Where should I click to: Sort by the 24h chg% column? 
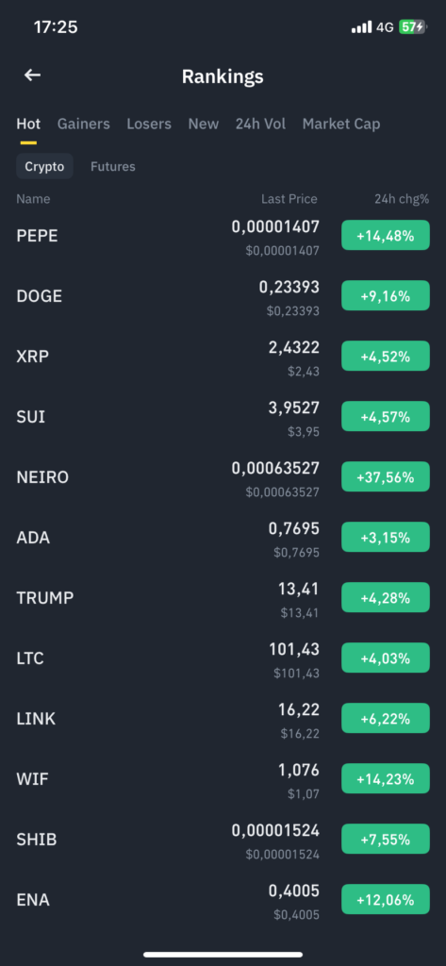402,199
